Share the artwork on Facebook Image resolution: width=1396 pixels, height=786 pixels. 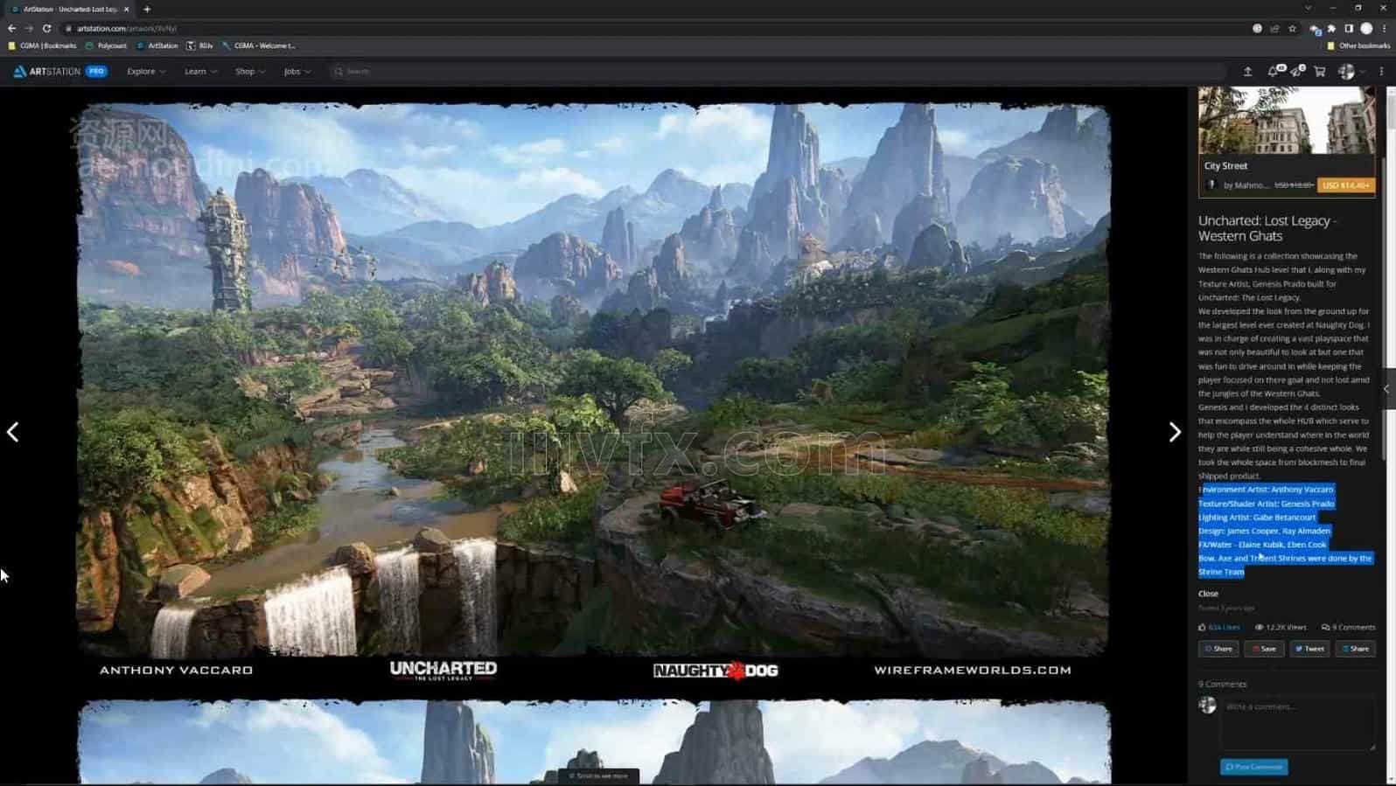1218,649
